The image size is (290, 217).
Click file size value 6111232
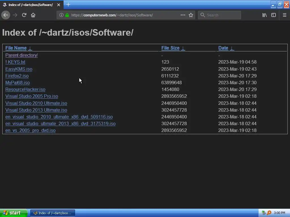point(170,76)
